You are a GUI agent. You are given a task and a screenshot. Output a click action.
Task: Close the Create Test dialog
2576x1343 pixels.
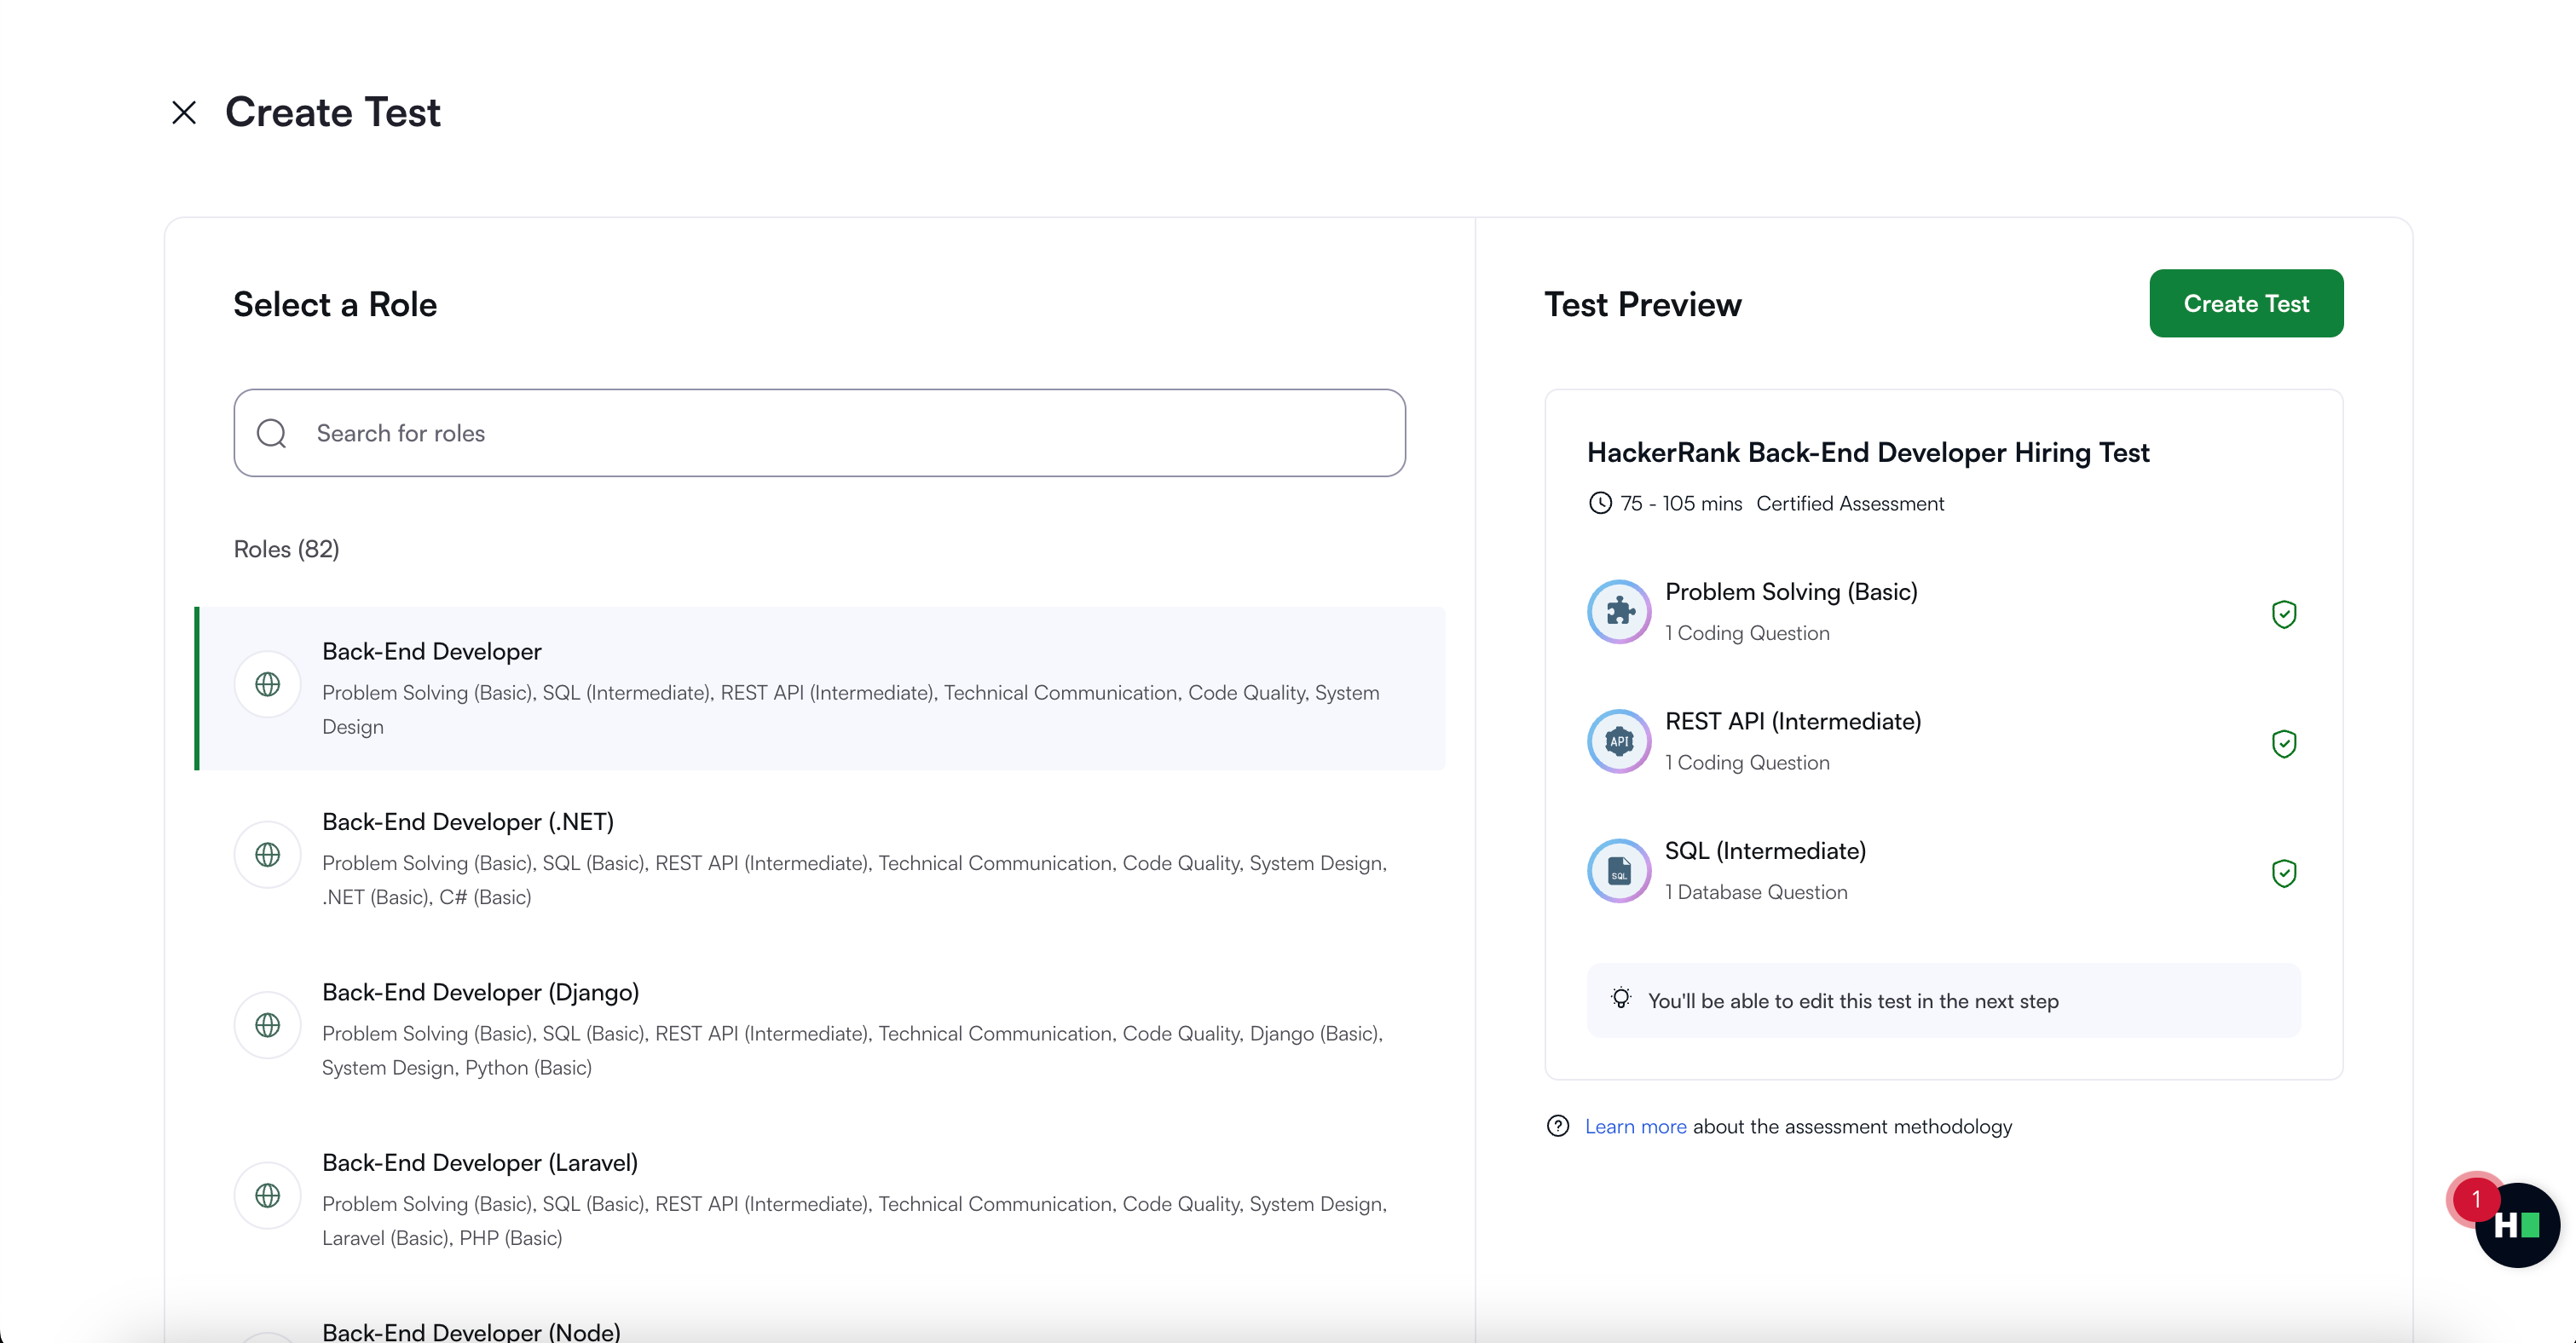[184, 112]
